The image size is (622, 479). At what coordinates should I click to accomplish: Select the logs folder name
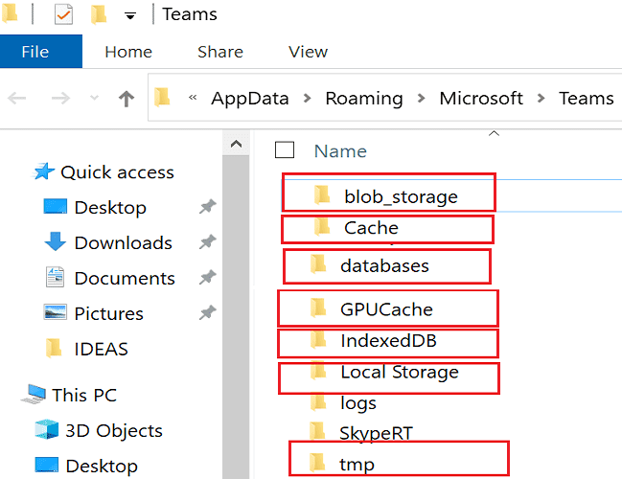[358, 403]
